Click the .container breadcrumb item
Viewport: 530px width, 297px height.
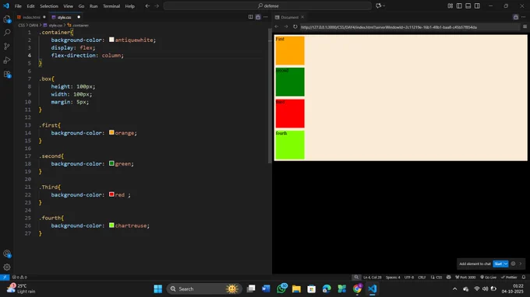tap(79, 26)
